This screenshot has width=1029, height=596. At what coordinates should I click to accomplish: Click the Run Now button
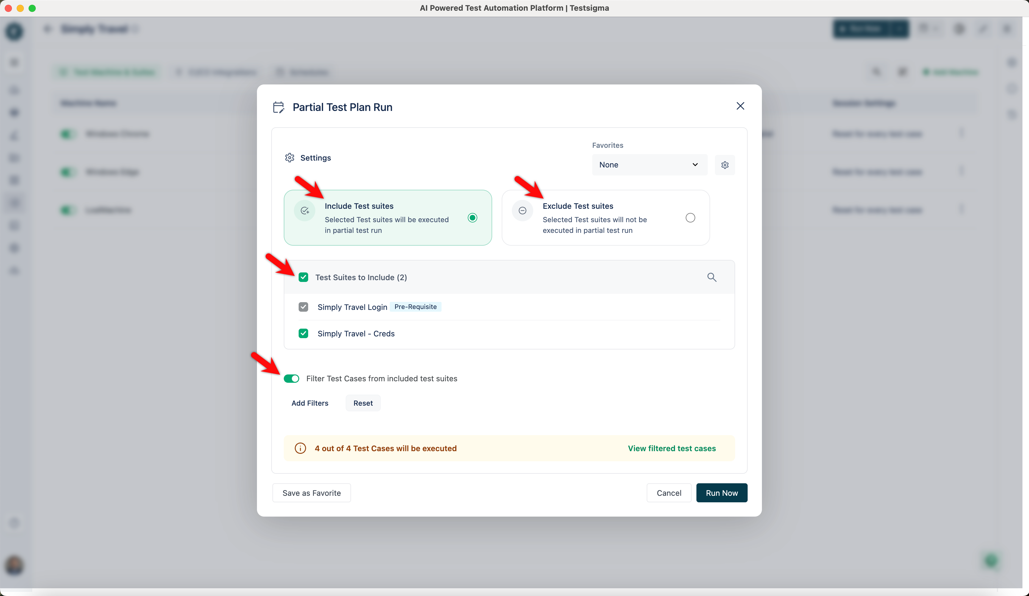pos(721,493)
